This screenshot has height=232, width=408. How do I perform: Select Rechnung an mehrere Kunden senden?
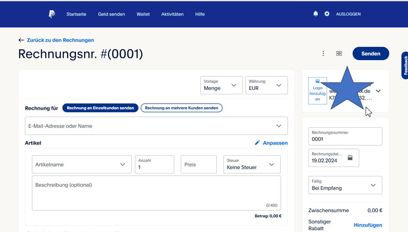coord(182,108)
